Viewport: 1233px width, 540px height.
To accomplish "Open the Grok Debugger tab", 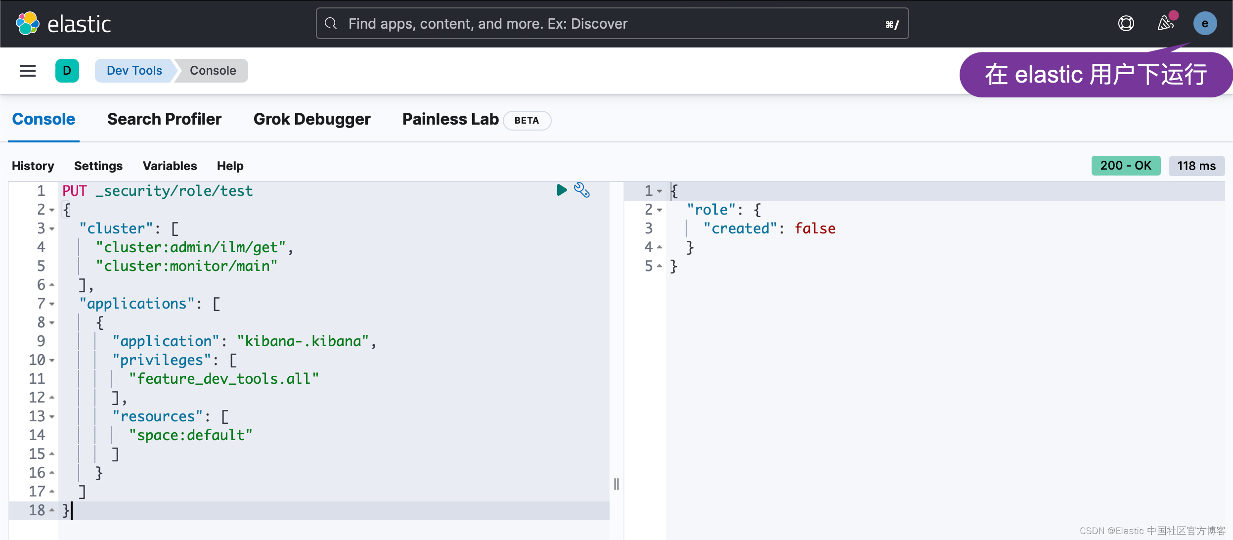I will [x=311, y=119].
